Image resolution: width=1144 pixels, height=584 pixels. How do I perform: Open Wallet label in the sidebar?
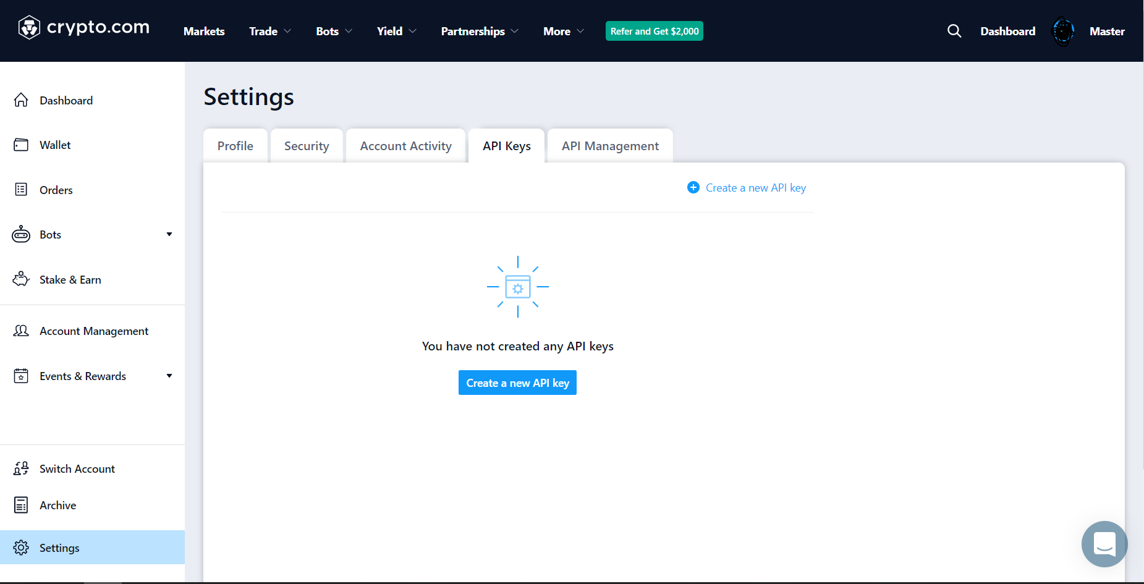(55, 145)
